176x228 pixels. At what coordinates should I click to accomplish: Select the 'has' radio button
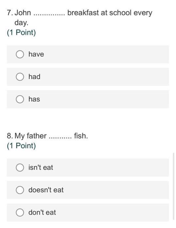tap(20, 99)
